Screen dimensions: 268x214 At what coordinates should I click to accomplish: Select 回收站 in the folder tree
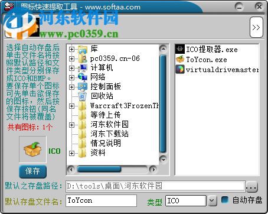click(x=102, y=96)
